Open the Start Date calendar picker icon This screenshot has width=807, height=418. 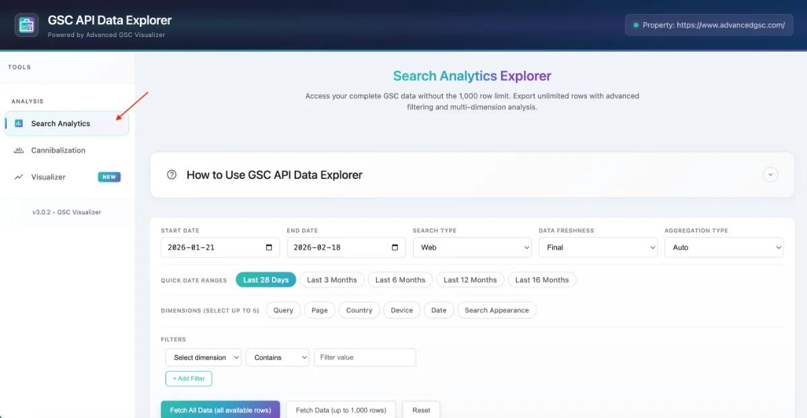(269, 248)
